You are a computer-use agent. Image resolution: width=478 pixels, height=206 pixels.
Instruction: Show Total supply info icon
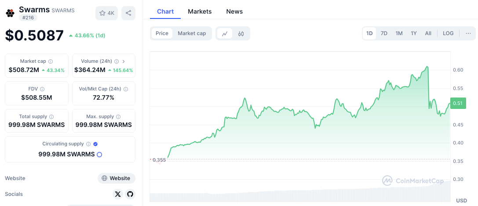pyautogui.click(x=51, y=116)
